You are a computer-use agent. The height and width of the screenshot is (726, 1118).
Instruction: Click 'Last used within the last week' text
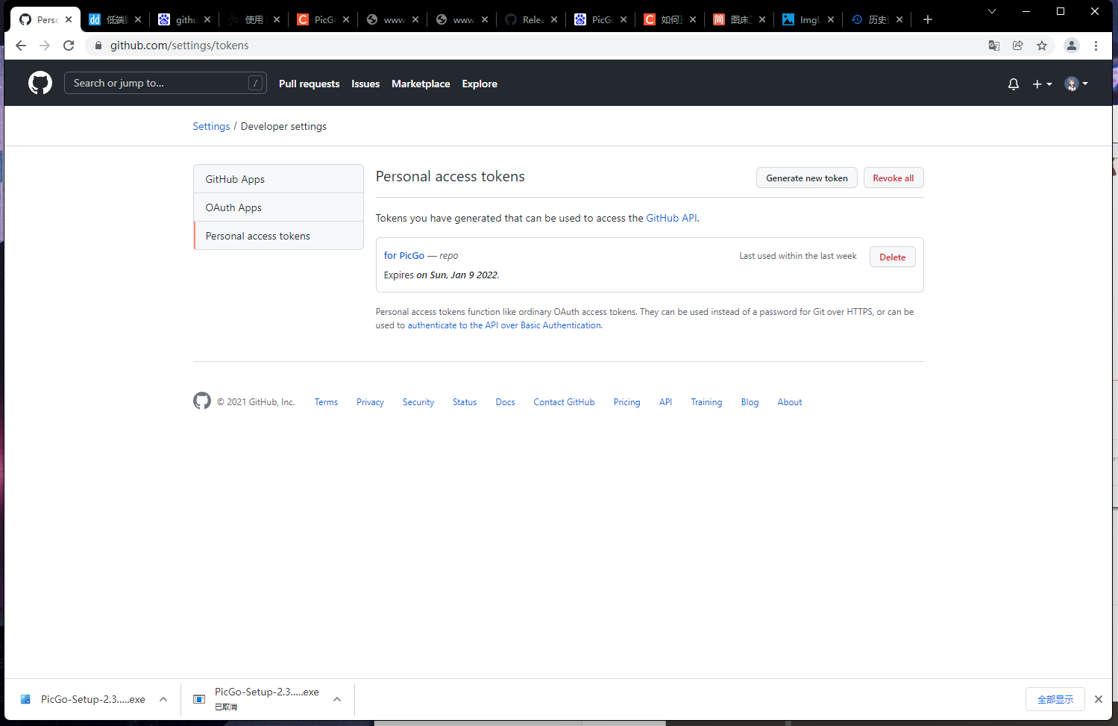(x=798, y=256)
